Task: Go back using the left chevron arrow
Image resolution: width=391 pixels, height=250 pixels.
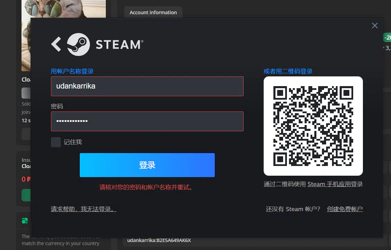Action: tap(56, 44)
